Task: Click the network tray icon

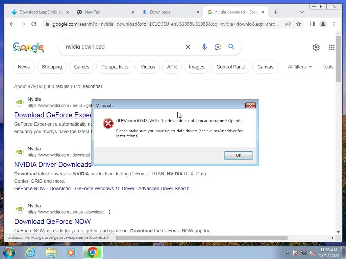Action: (304, 253)
